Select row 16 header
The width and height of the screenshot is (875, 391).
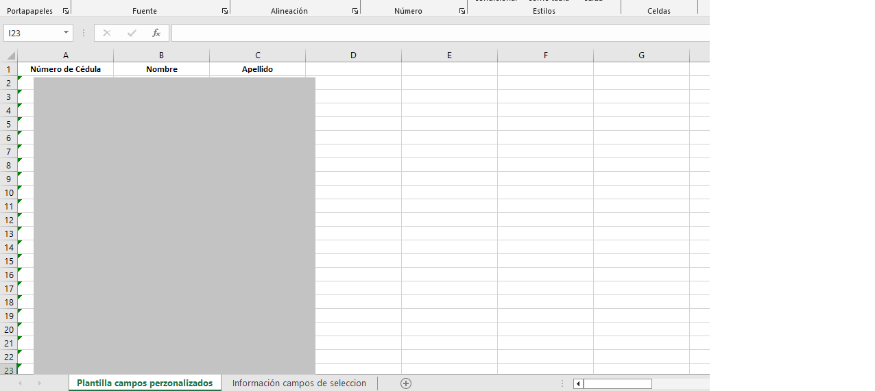click(9, 275)
